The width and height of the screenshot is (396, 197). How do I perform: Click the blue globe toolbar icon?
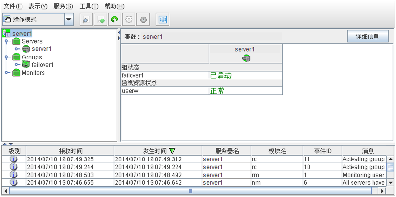162,20
